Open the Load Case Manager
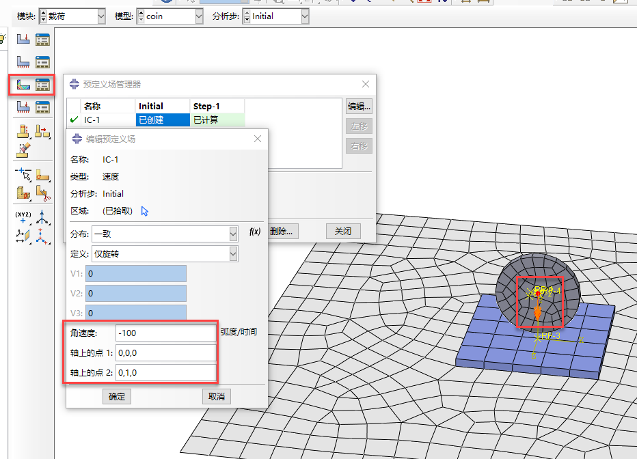637x459 pixels. tap(42, 107)
